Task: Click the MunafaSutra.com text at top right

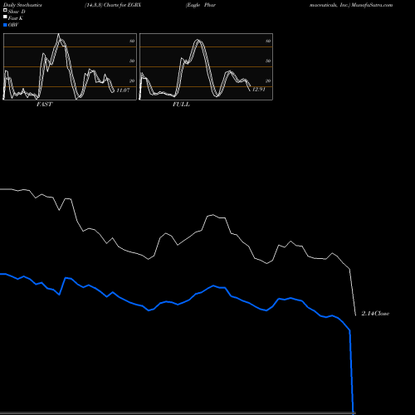Action: pyautogui.click(x=372, y=5)
